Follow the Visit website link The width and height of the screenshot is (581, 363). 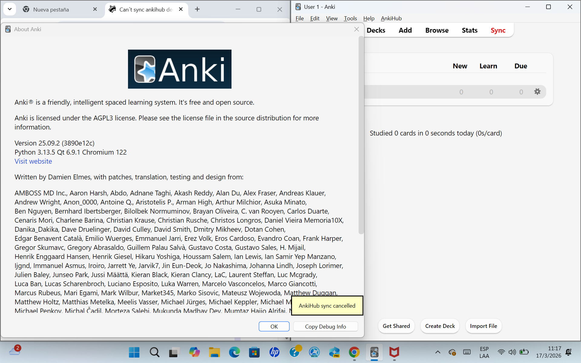point(33,161)
